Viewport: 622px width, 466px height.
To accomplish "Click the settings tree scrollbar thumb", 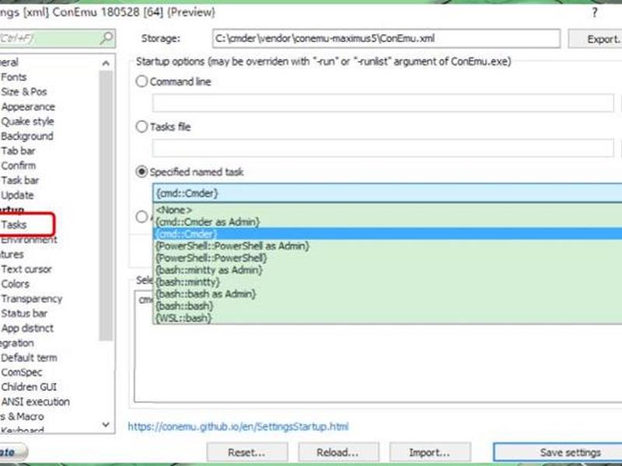I will pyautogui.click(x=106, y=206).
